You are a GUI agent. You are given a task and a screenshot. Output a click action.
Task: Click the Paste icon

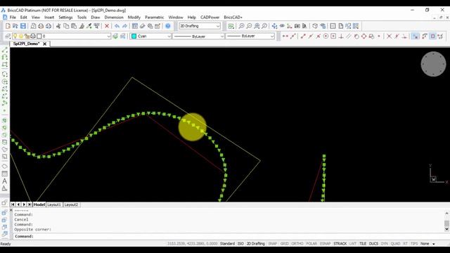point(74,26)
